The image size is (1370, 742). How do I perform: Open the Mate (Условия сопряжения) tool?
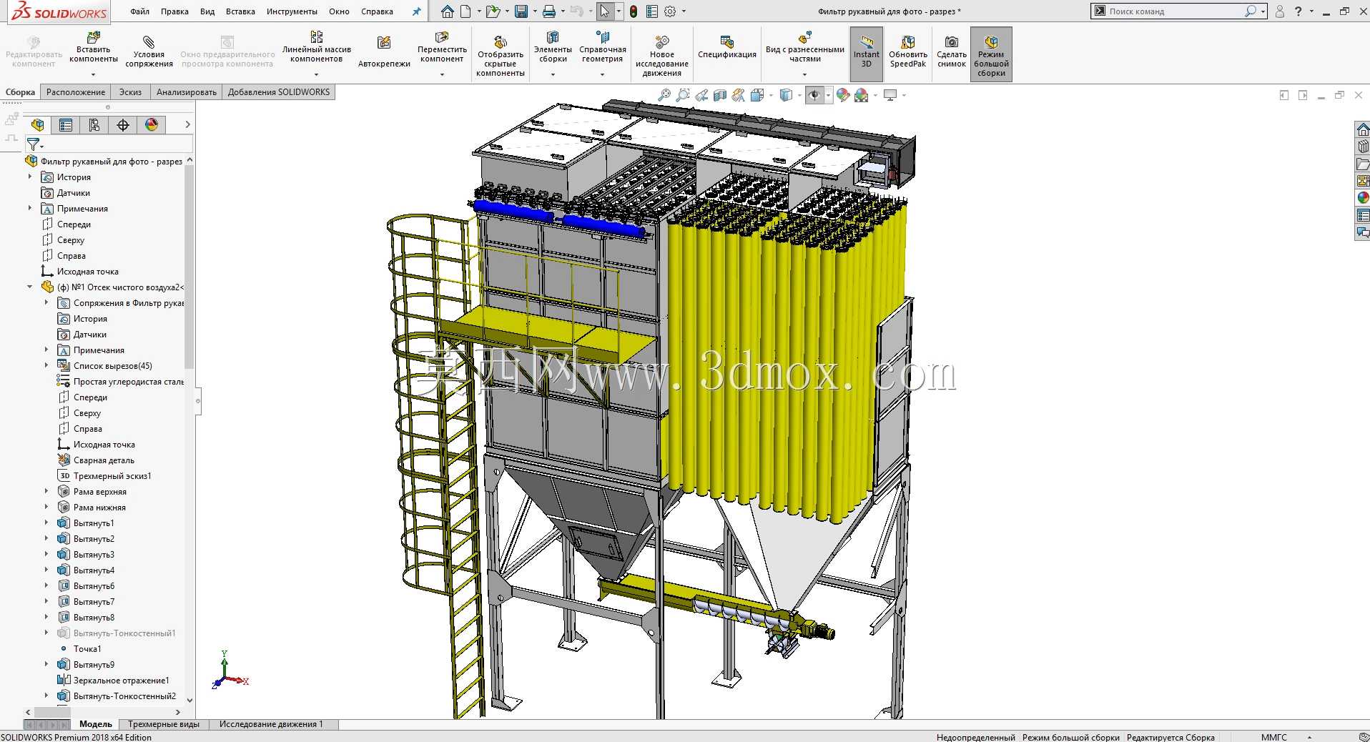coord(149,53)
